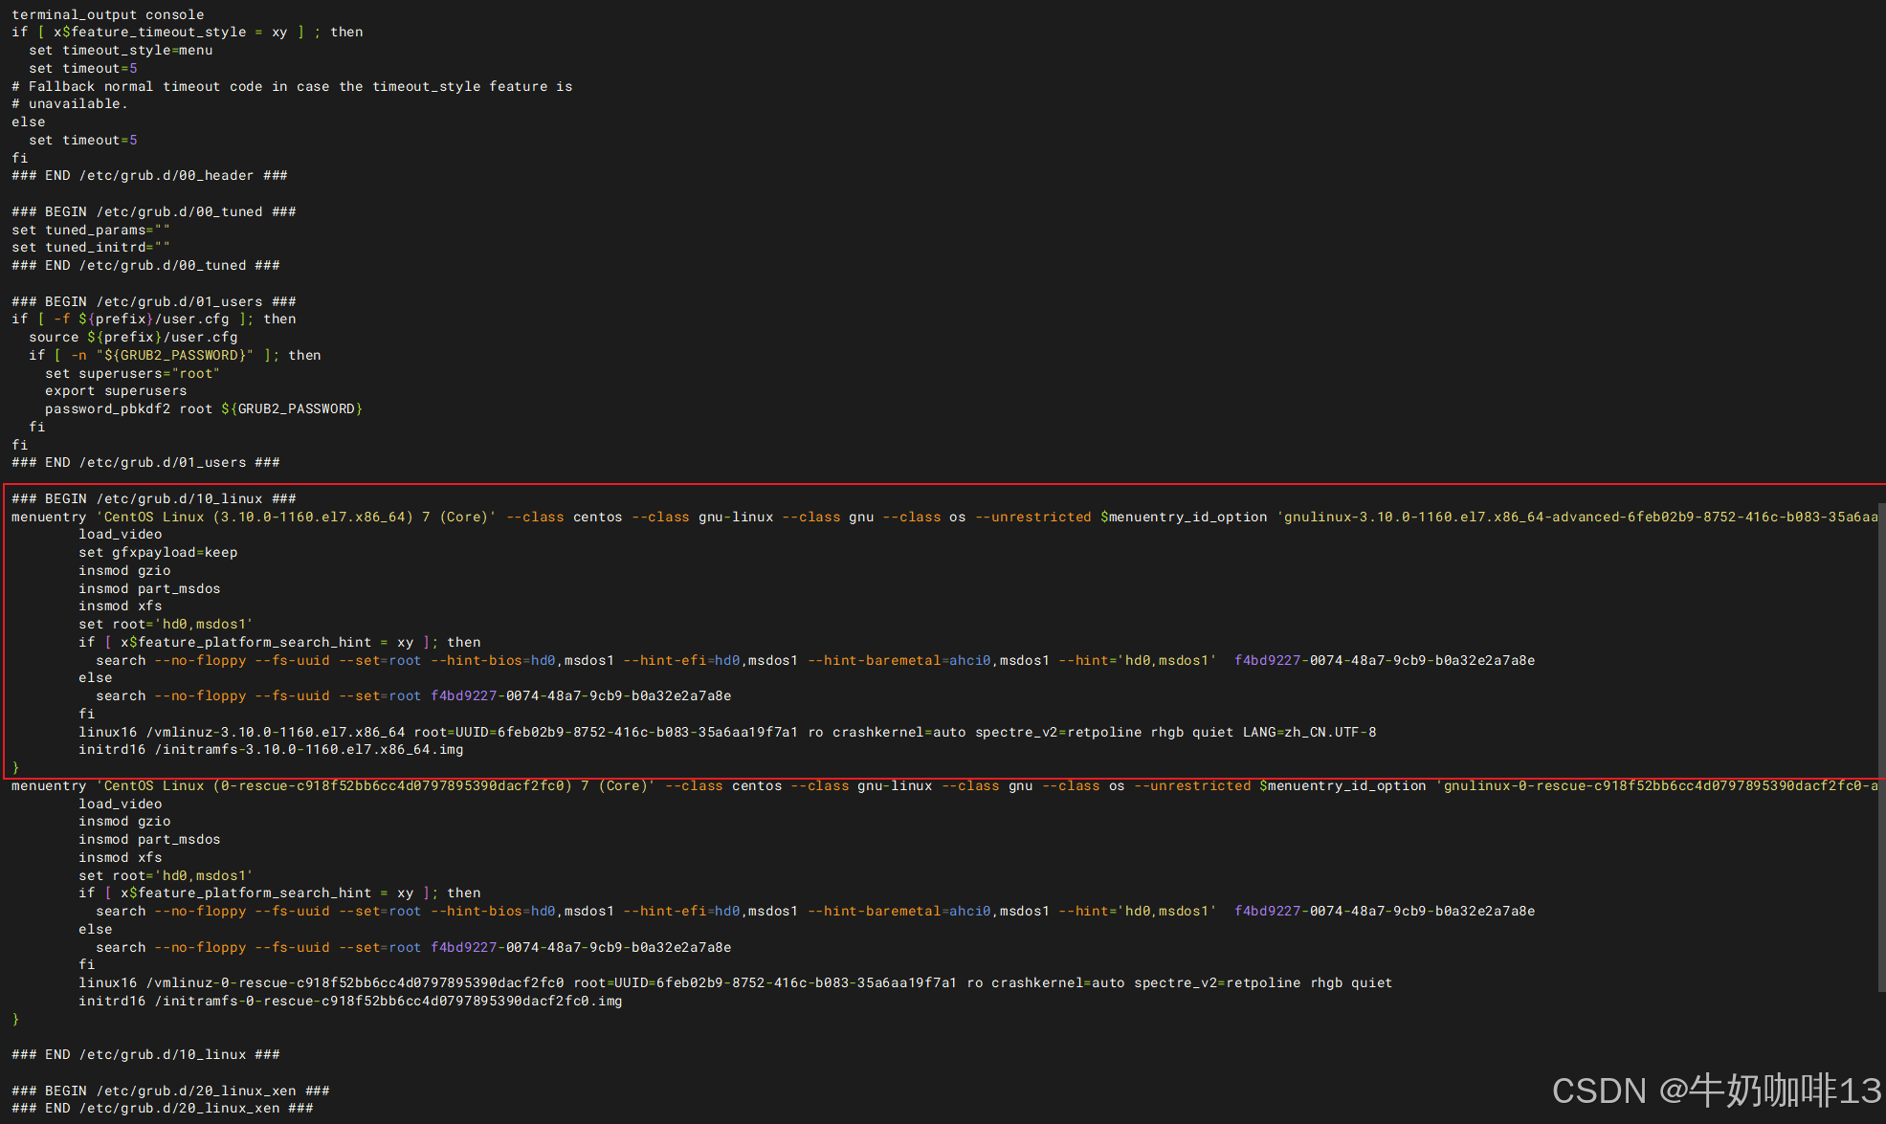
Task: Click the 'BEGIN /etc/grub.d/10_linux' comment line
Action: 153,498
